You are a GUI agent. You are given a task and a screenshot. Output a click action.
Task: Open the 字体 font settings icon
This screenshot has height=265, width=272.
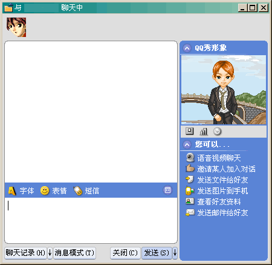(12, 191)
